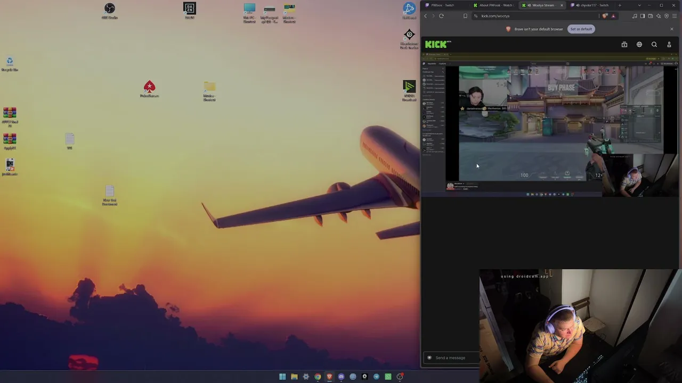
Task: Open the This PC desktop shortcut
Action: [x=249, y=13]
